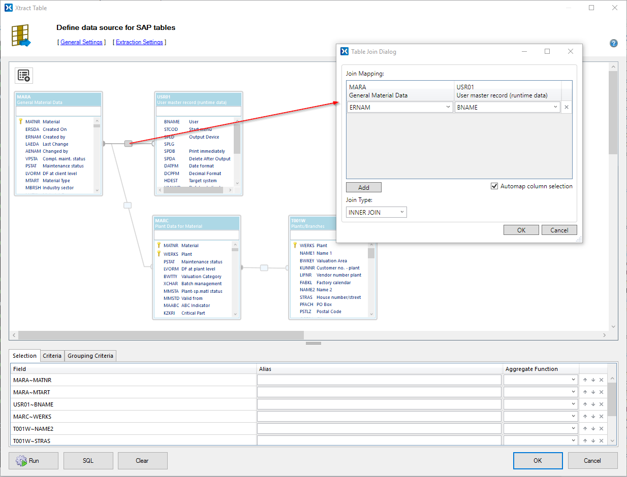Open help via the question mark icon
Image resolution: width=627 pixels, height=477 pixels.
[x=614, y=43]
